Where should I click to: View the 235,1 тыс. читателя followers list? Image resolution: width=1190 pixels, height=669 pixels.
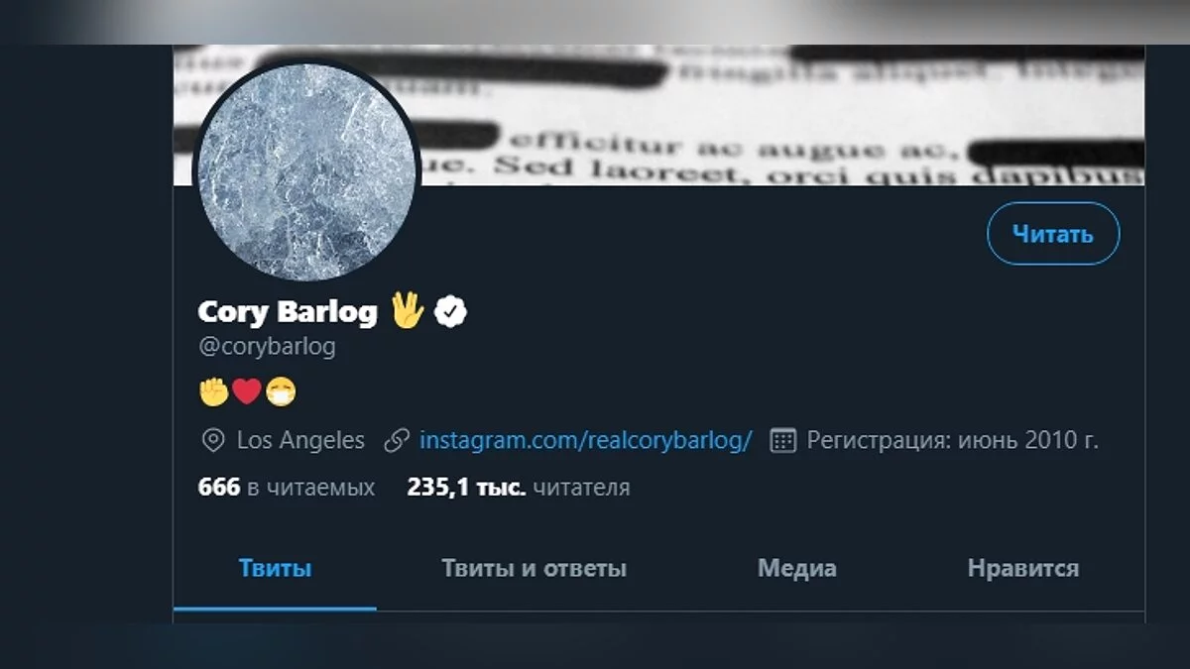pyautogui.click(x=519, y=488)
